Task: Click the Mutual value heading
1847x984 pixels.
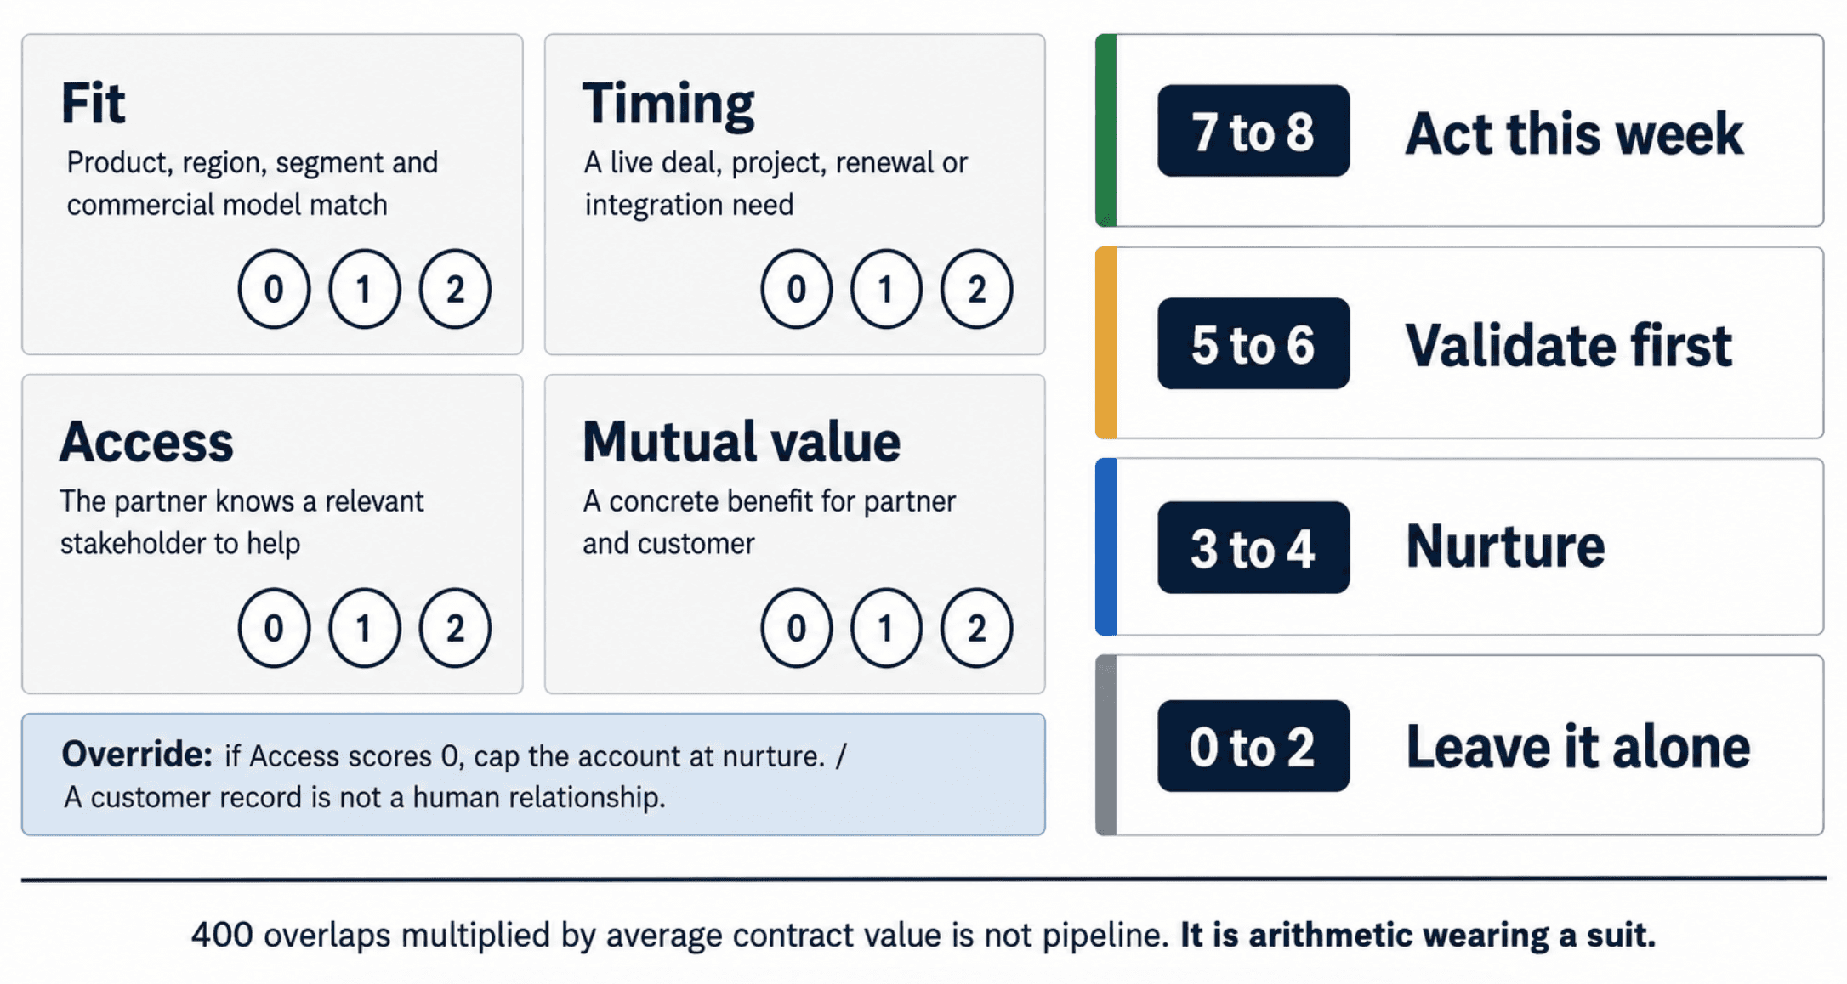Action: click(741, 442)
